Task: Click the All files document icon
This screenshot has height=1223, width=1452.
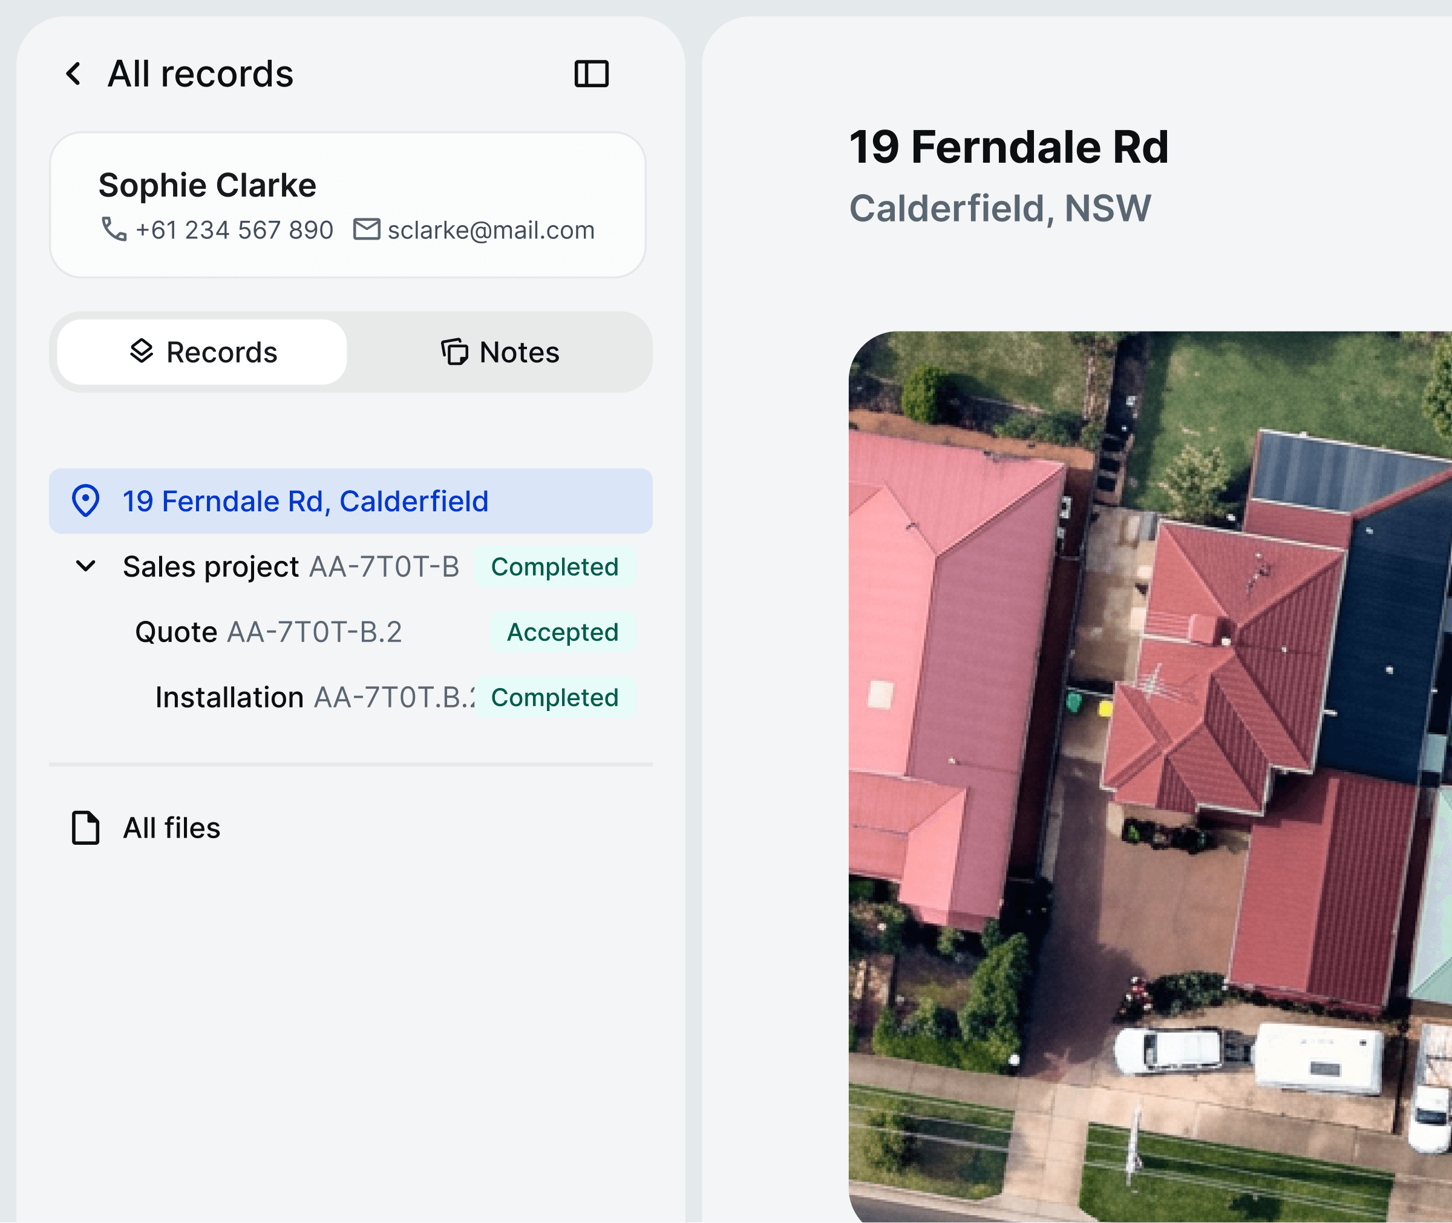Action: tap(86, 828)
